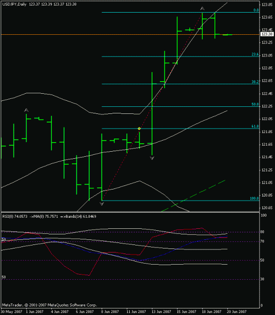Click the 11 Jun 2007 date label
This screenshot has width=275, height=315.
(136, 311)
